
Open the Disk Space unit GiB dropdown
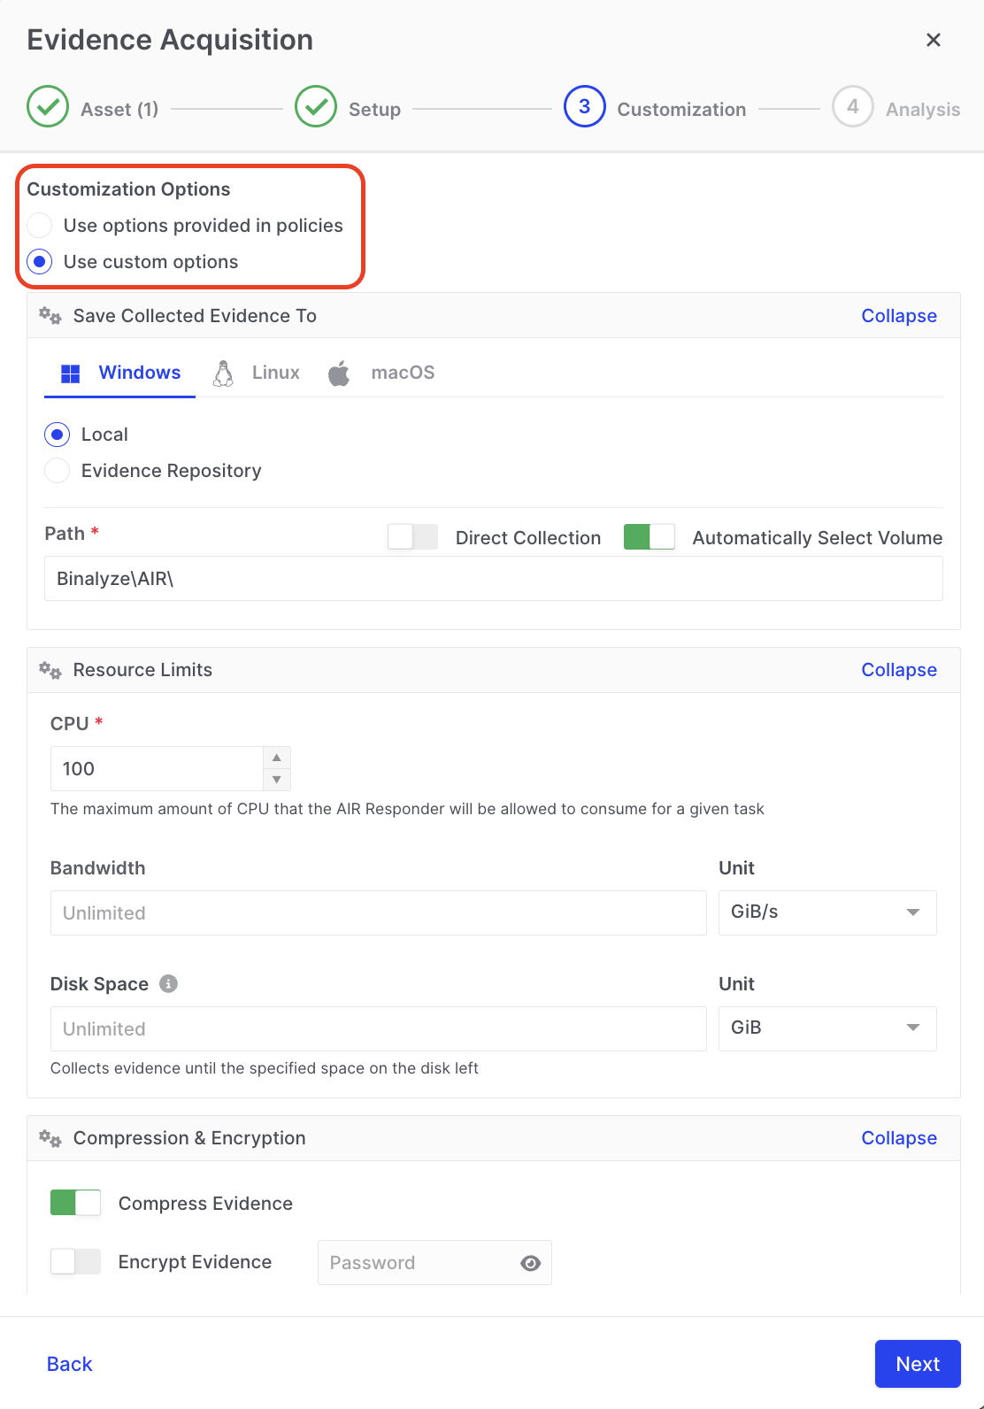[x=826, y=1028]
